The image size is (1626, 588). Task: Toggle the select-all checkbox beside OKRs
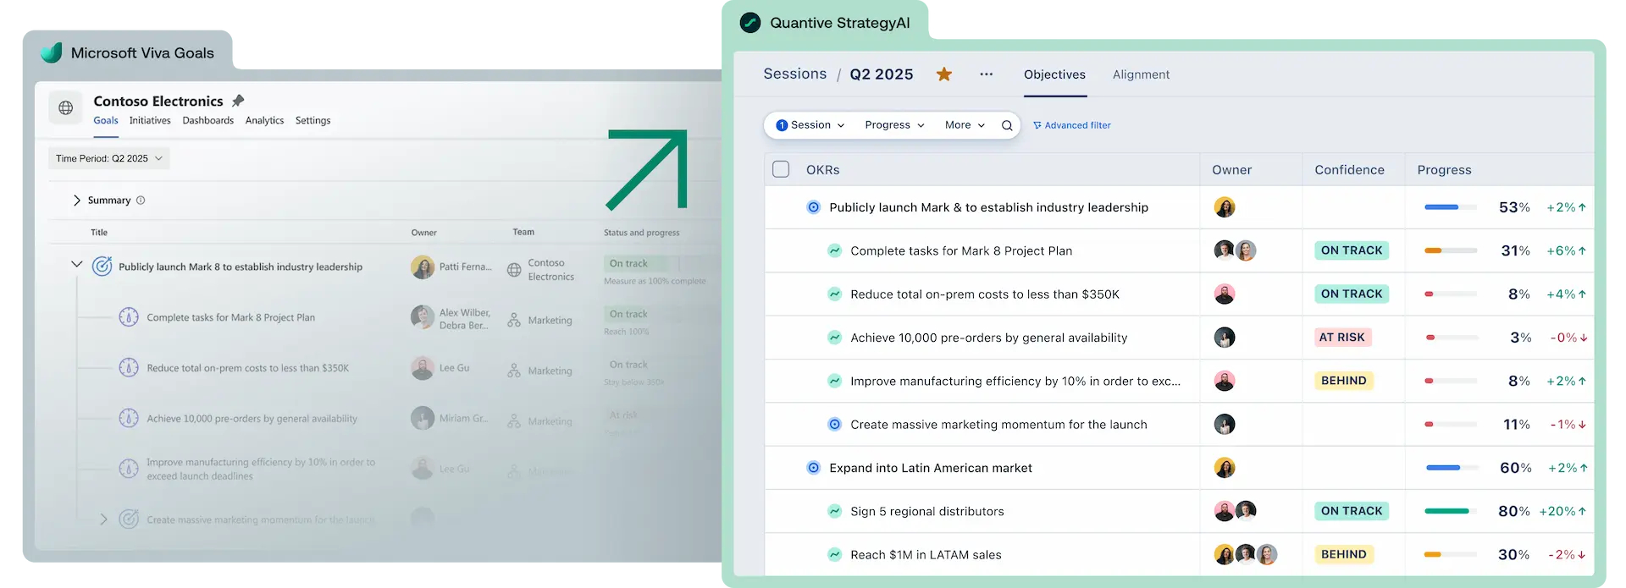pyautogui.click(x=781, y=169)
